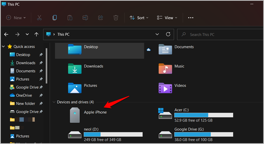The height and width of the screenshot is (144, 264).
Task: Click the breadcrumb chevron before This PC
Action: [54, 34]
